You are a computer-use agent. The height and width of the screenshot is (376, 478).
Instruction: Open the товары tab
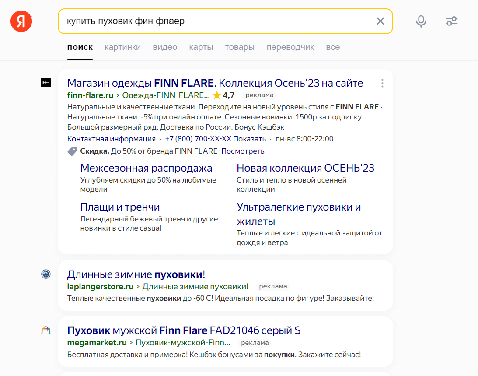[240, 47]
